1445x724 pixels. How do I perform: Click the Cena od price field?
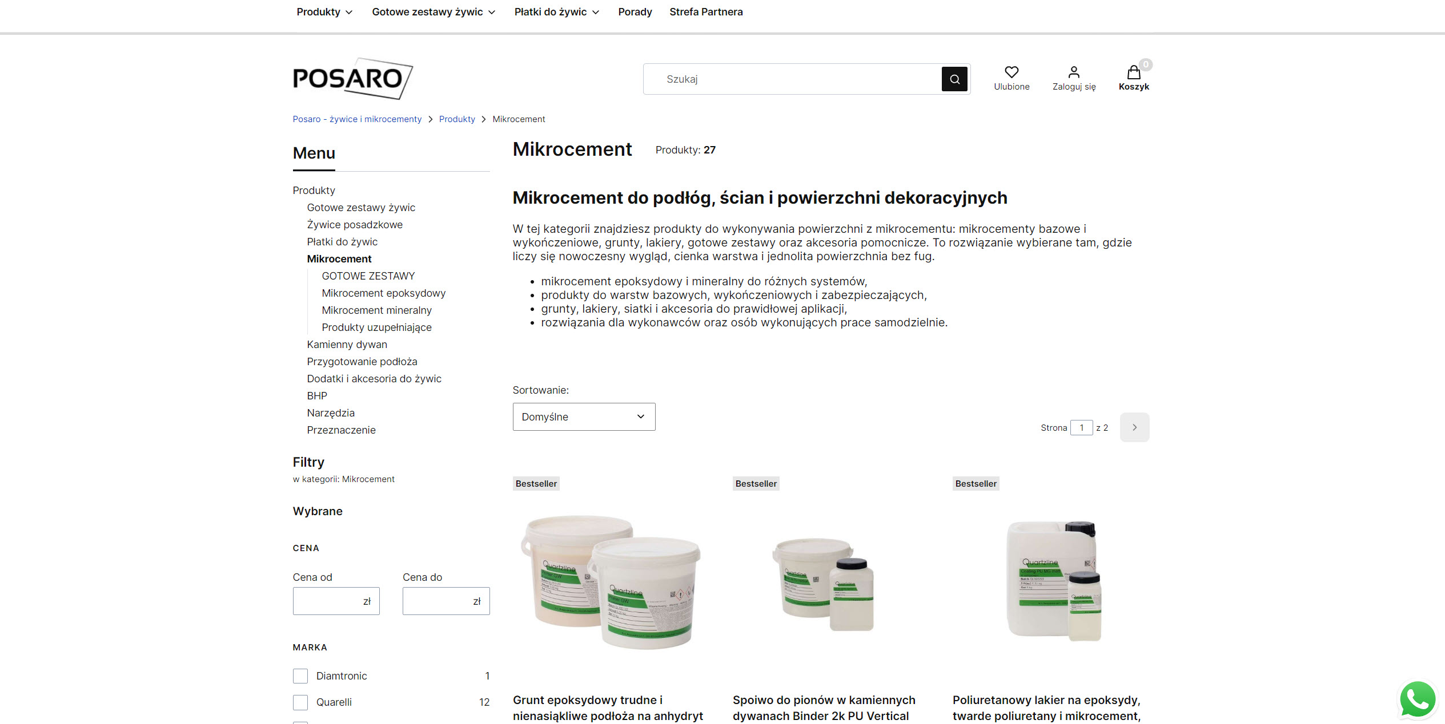point(336,601)
